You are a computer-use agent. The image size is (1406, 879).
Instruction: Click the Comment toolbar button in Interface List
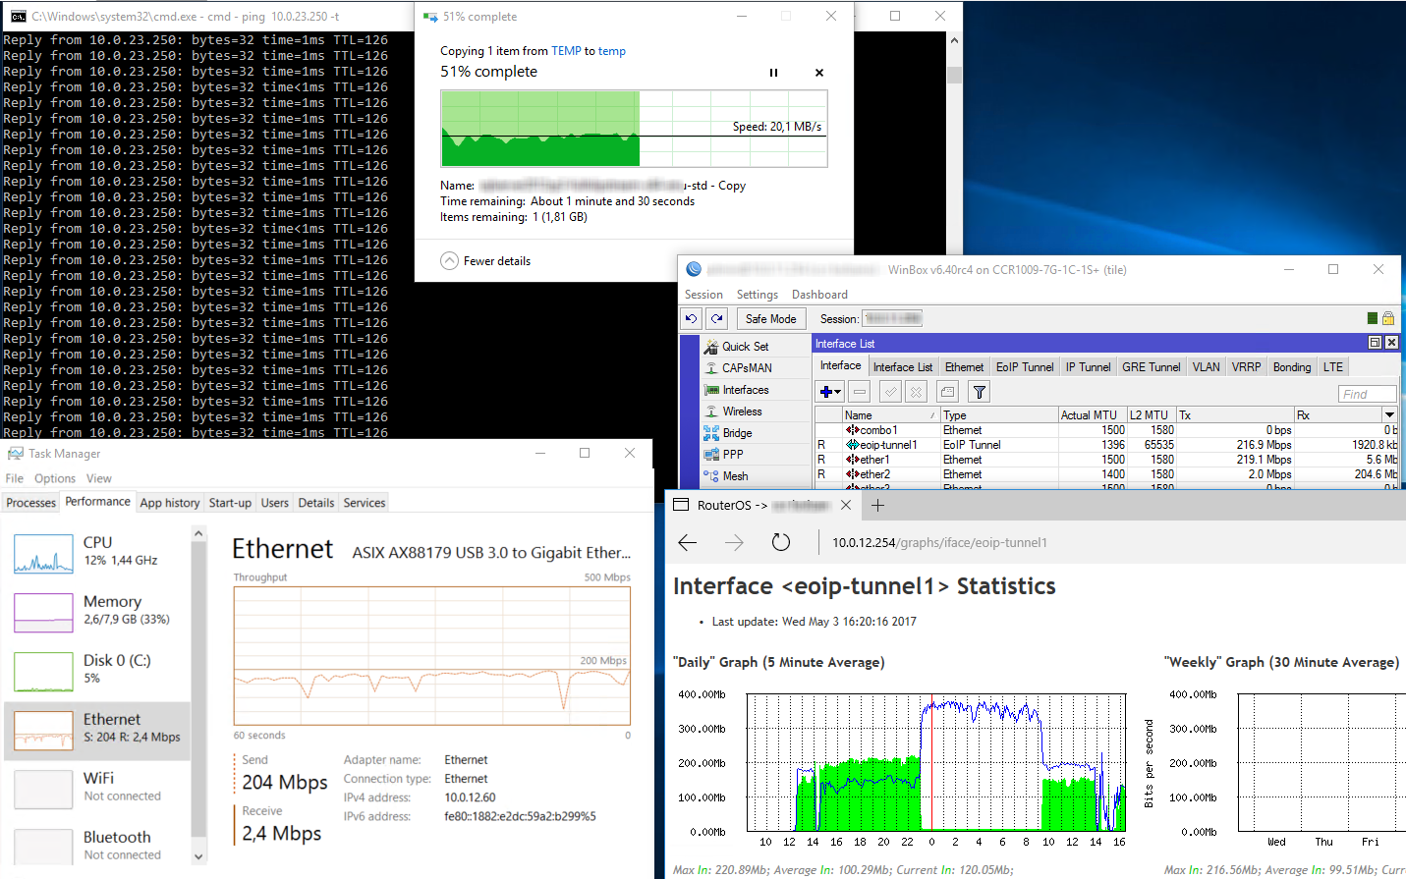coord(947,392)
